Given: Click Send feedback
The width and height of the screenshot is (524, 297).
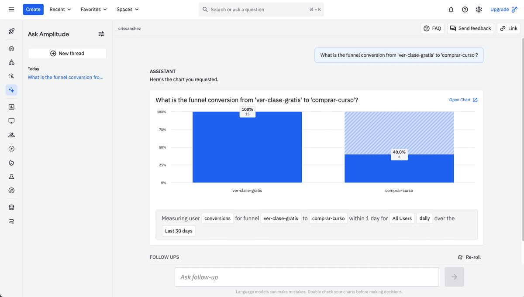Looking at the screenshot, I should tap(470, 28).
